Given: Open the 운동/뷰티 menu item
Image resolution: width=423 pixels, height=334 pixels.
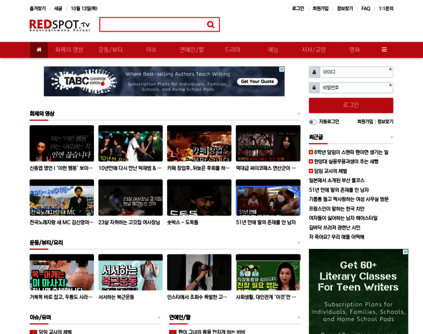Looking at the screenshot, I should (110, 50).
